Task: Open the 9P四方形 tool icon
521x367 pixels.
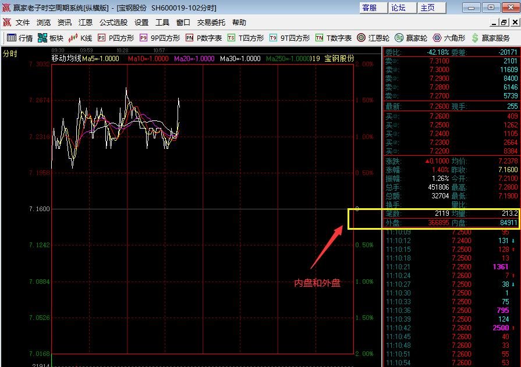Action: pyautogui.click(x=143, y=38)
